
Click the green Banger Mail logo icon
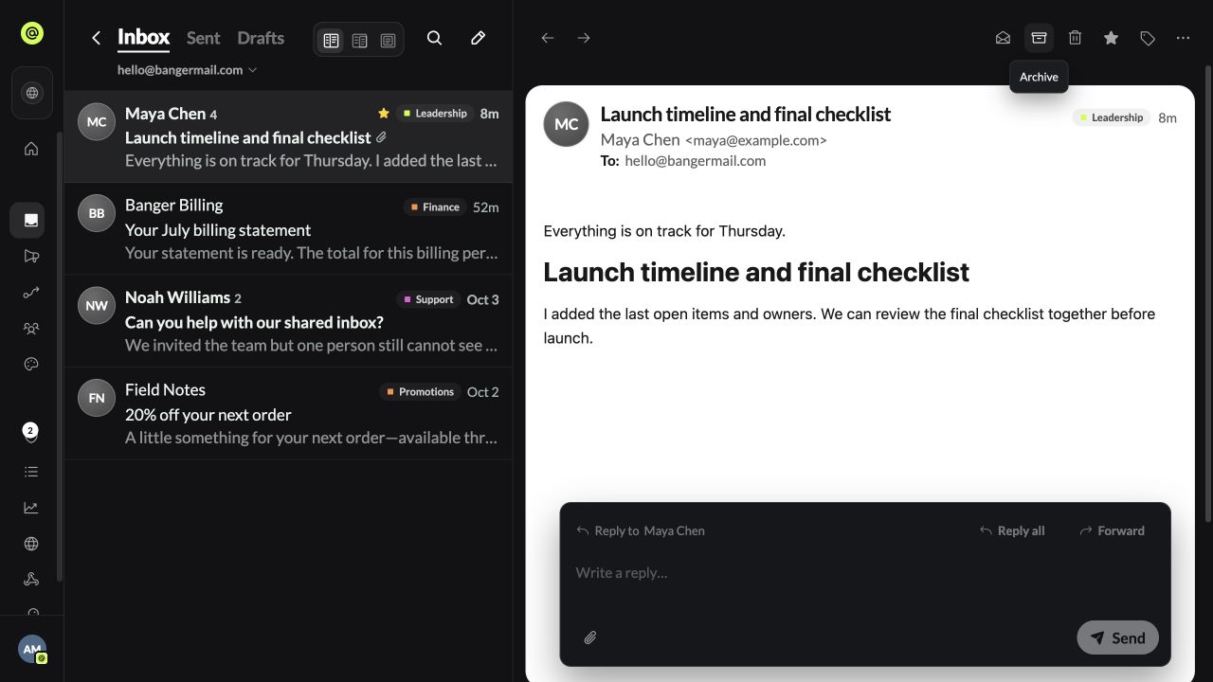pyautogui.click(x=31, y=34)
